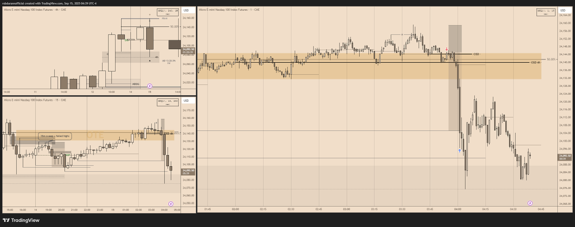Viewport: 575px width, 227px height.
Task: Click the 24,160.00 price on 4h chart axis
Action: [188, 18]
